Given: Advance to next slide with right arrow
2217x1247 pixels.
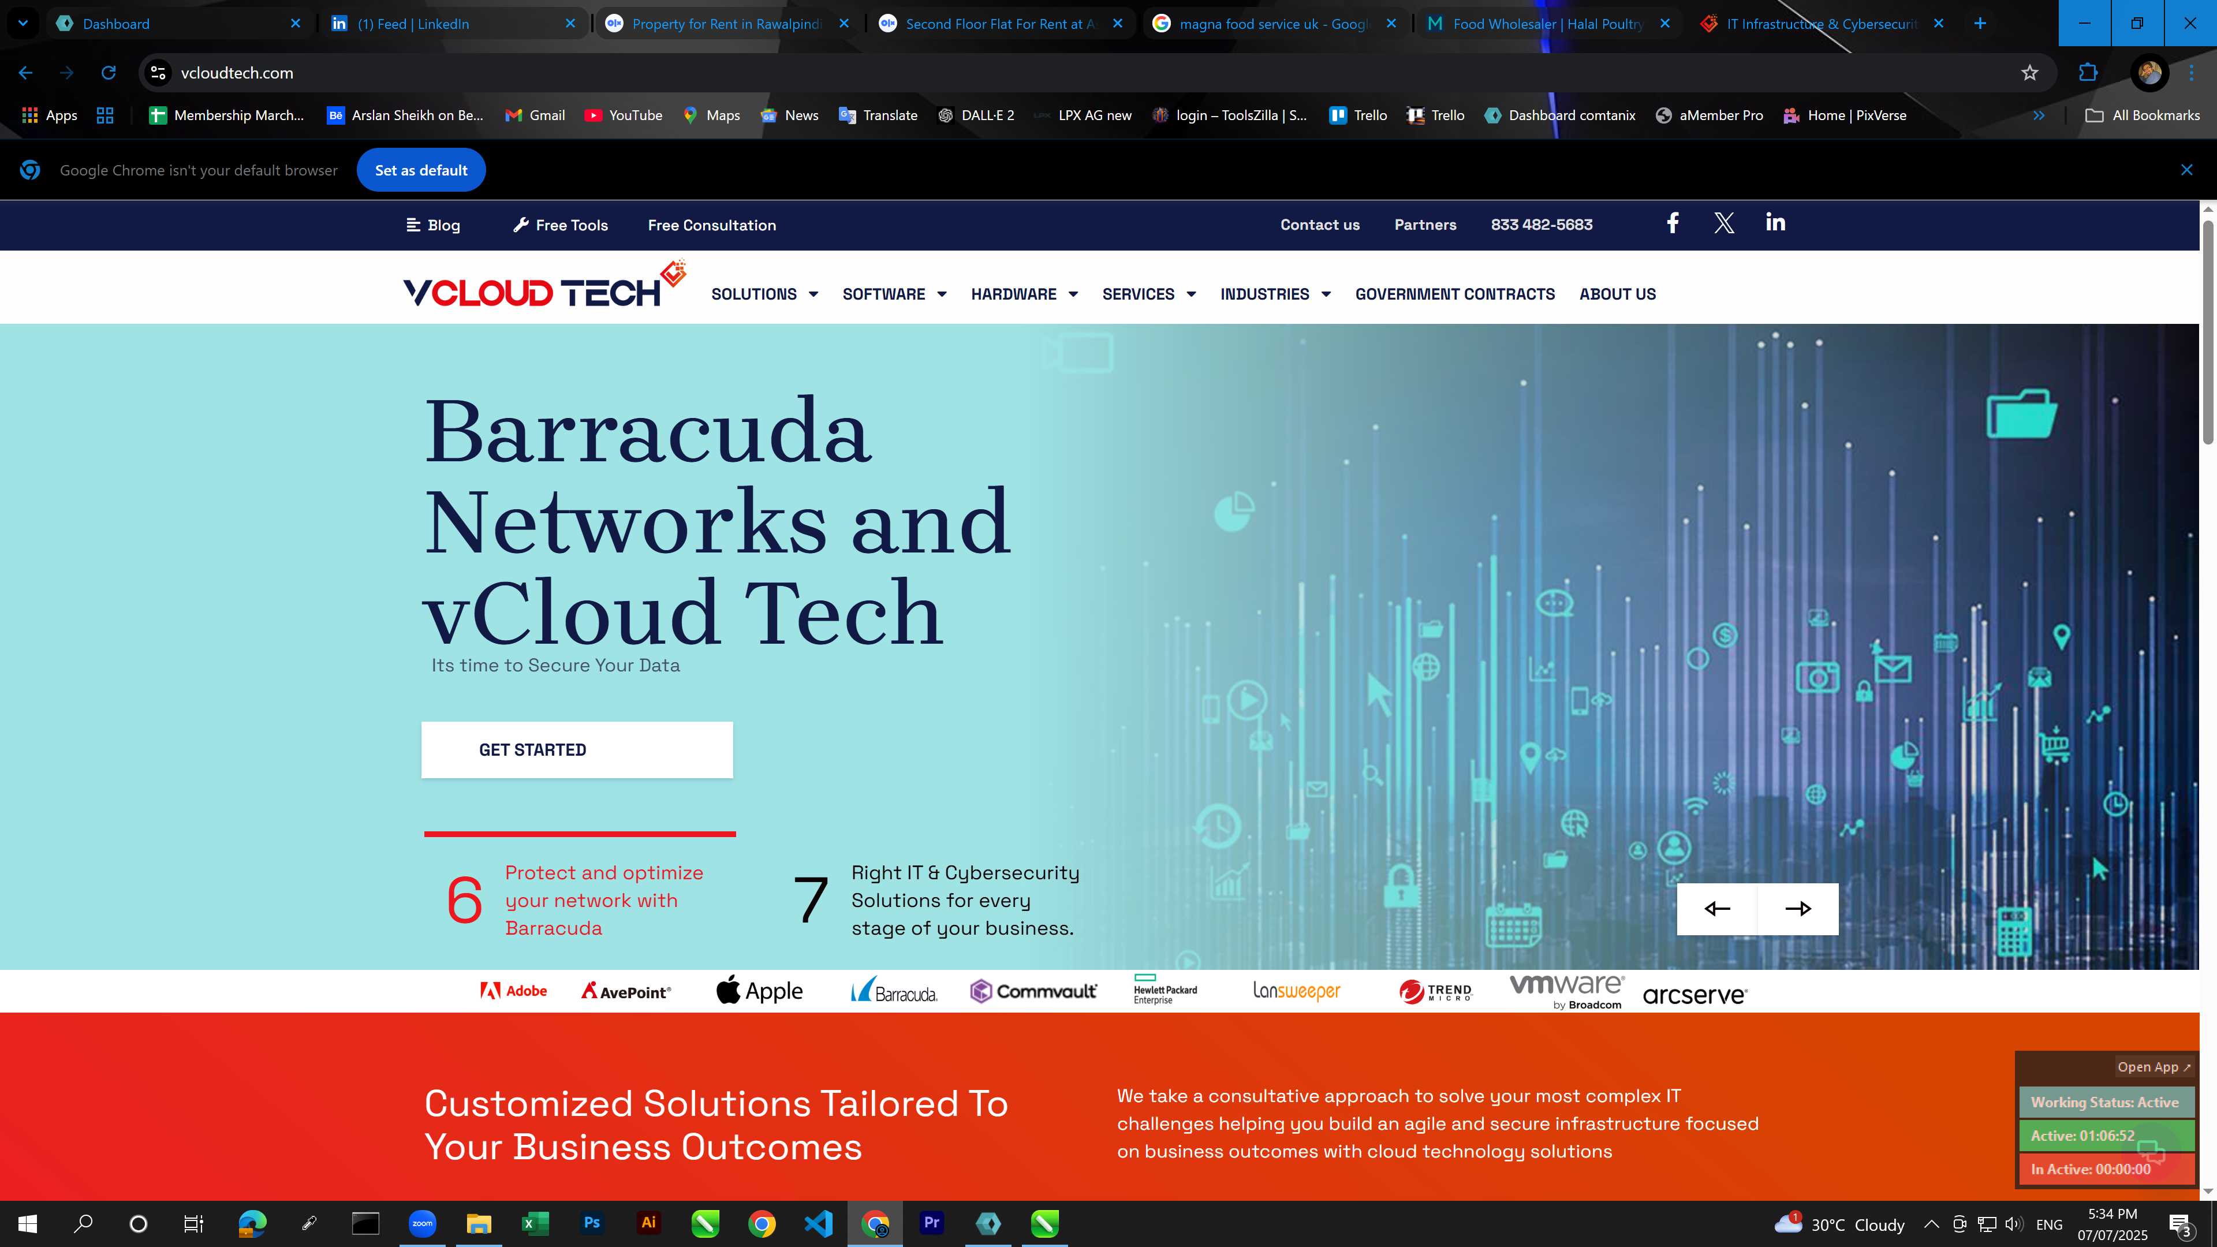Looking at the screenshot, I should tap(1798, 909).
